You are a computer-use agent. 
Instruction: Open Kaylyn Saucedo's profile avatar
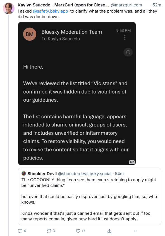pyautogui.click(x=9, y=8)
